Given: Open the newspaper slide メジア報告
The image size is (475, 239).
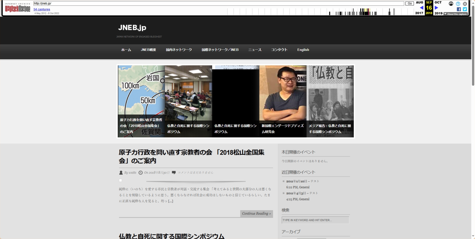Looking at the screenshot, I should 330,101.
